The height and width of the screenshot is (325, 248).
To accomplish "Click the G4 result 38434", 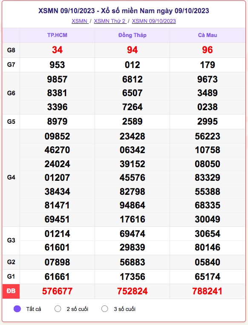I will pos(58,192).
